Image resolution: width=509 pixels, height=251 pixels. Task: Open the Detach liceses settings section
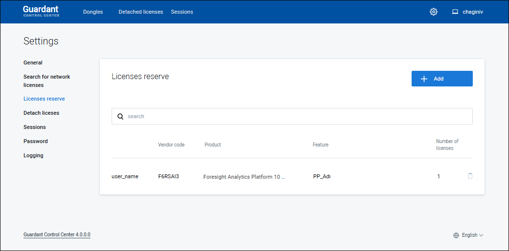41,113
